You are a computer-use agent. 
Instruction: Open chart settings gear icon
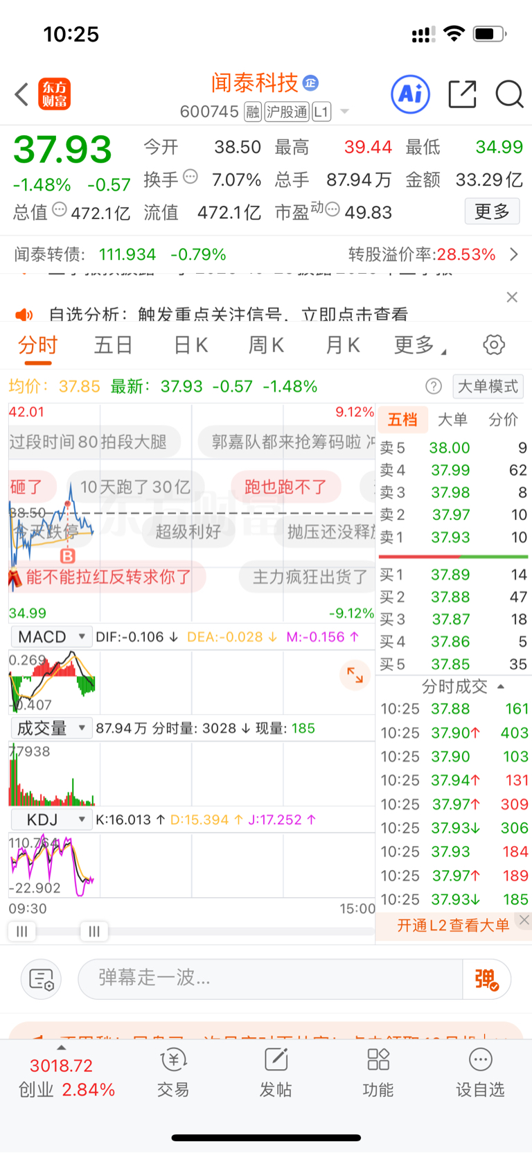pyautogui.click(x=494, y=345)
